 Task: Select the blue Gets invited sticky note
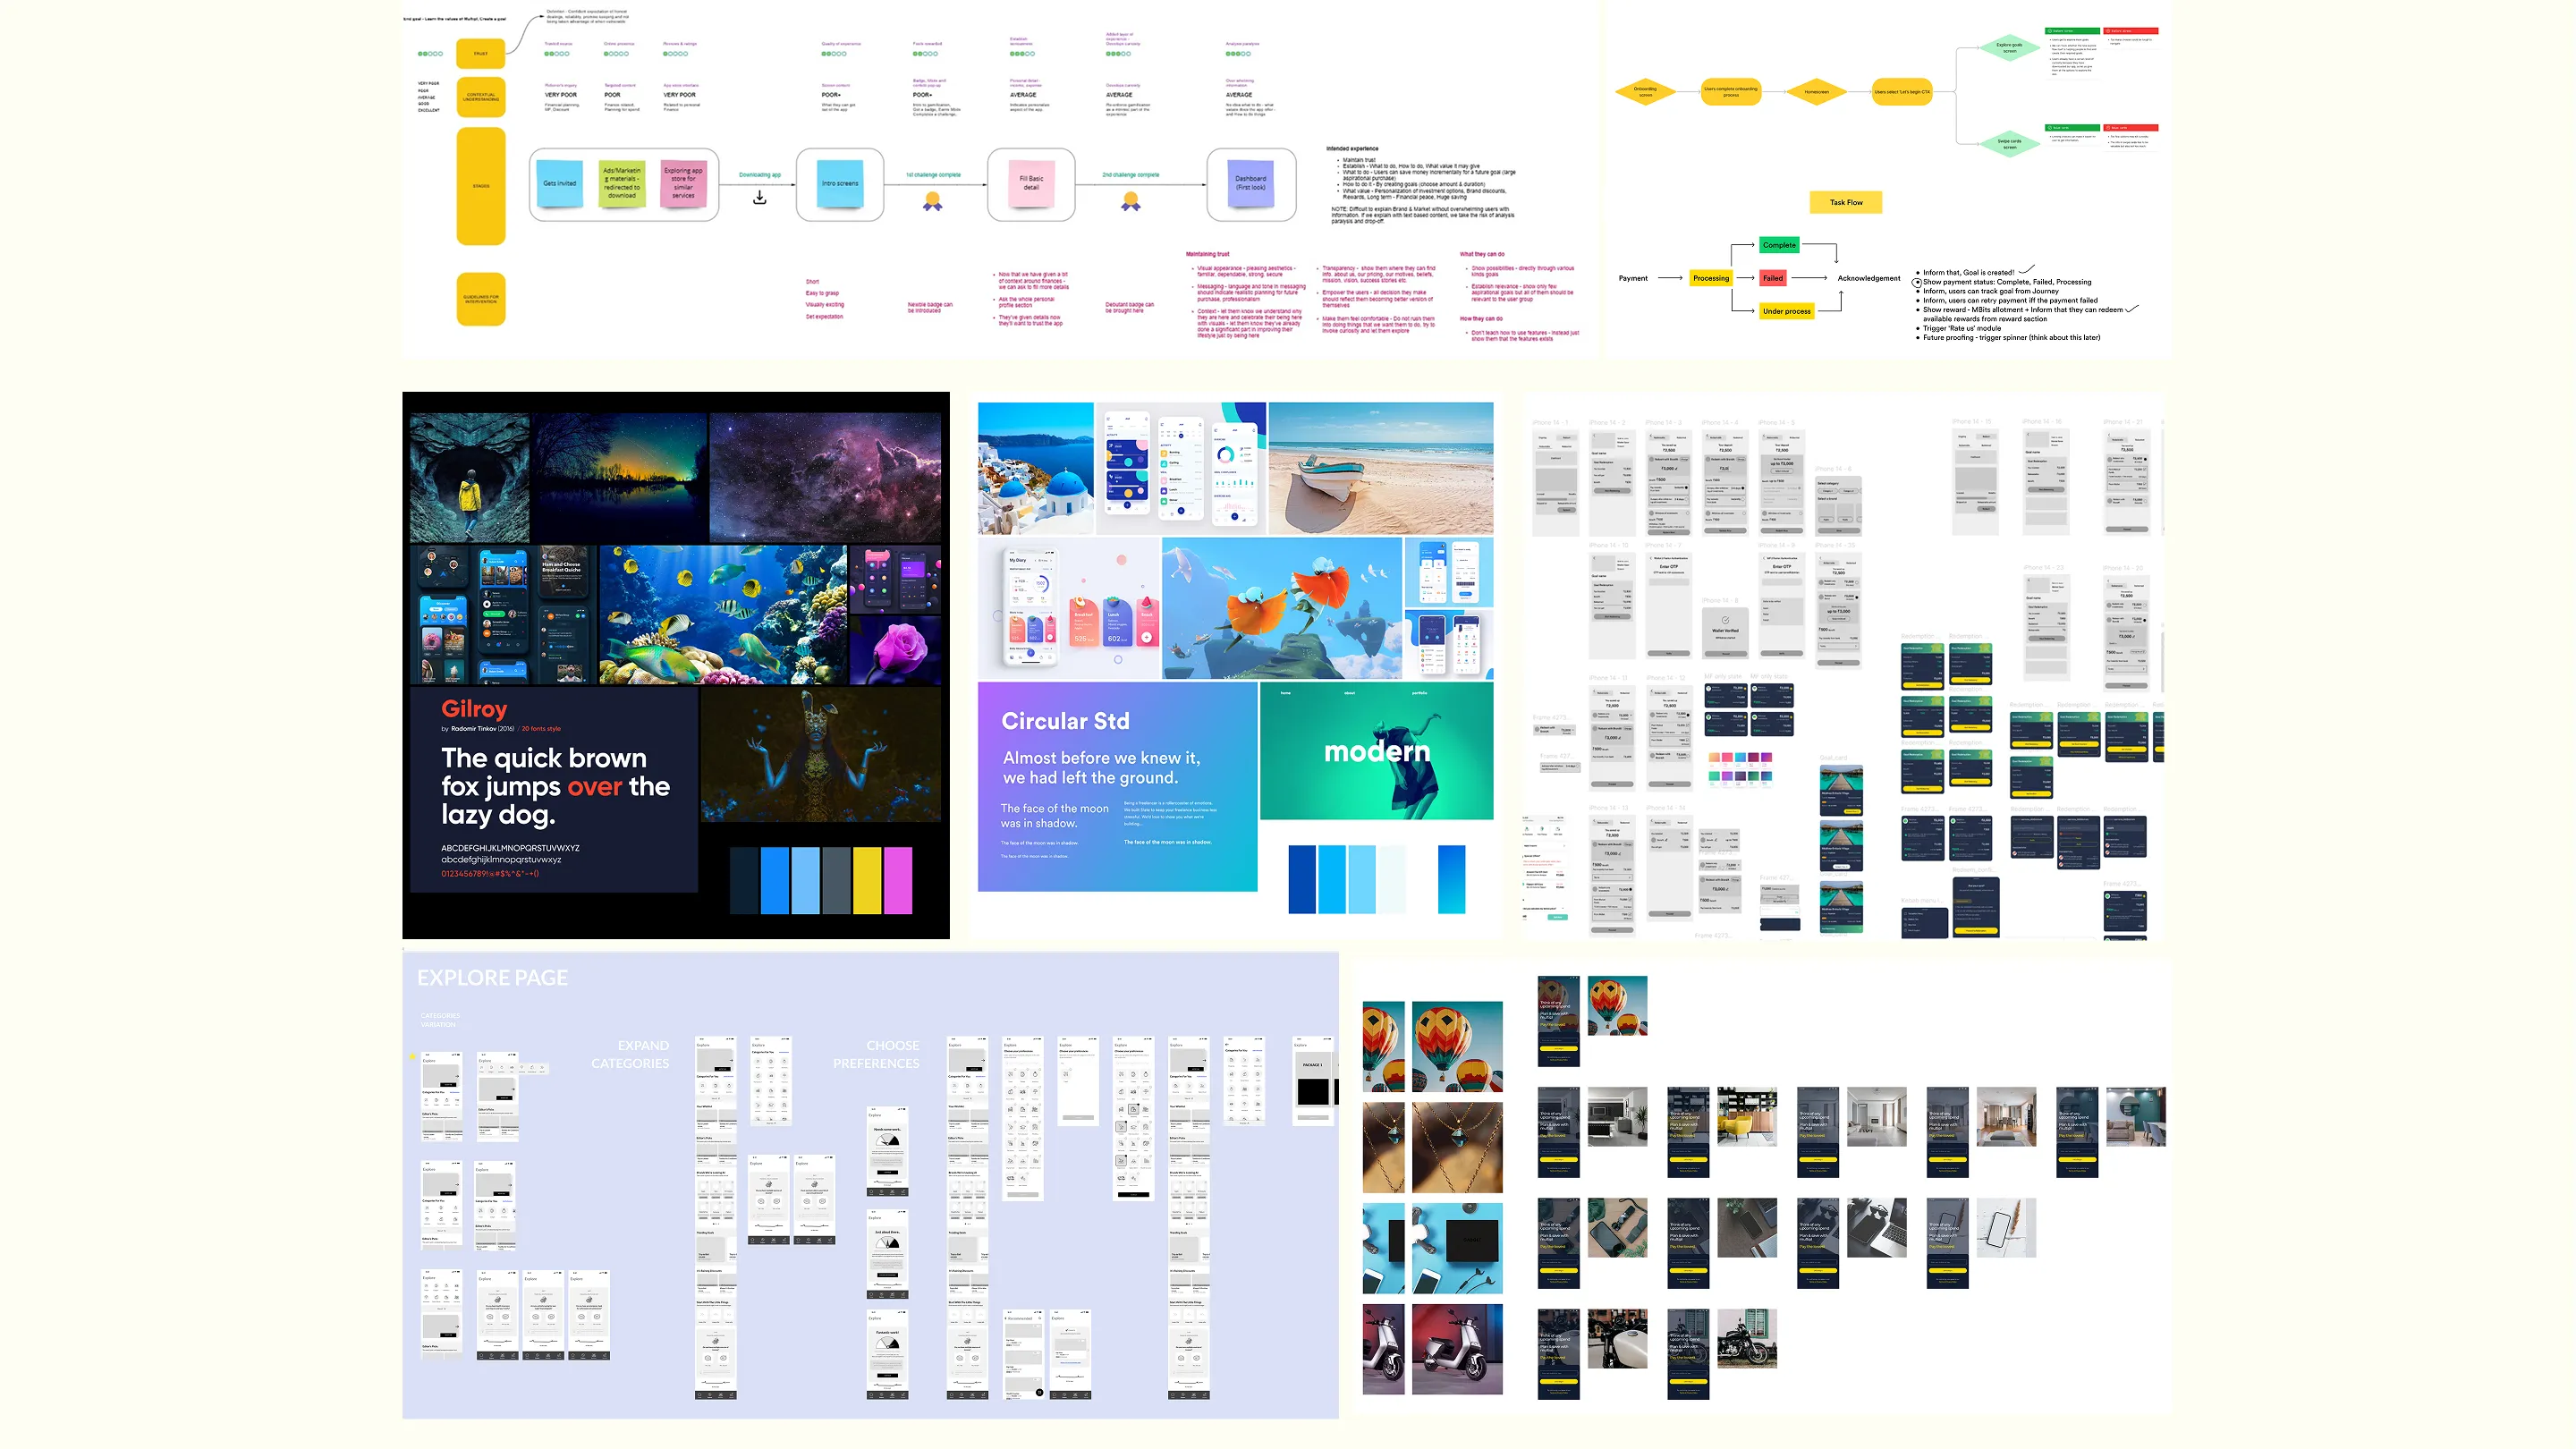point(560,183)
